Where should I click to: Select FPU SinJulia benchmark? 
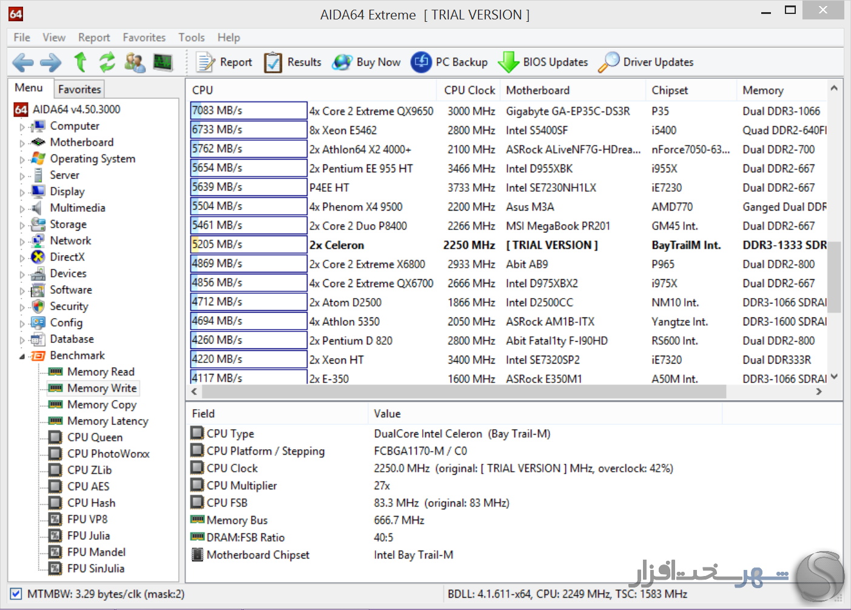96,568
